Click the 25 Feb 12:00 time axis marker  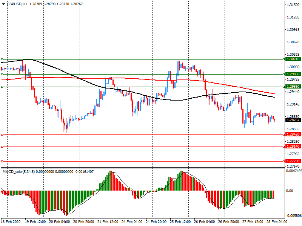pyautogui.click(x=180, y=222)
